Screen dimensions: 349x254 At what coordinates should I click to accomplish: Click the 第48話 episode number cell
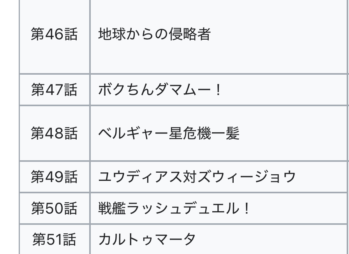click(x=54, y=133)
